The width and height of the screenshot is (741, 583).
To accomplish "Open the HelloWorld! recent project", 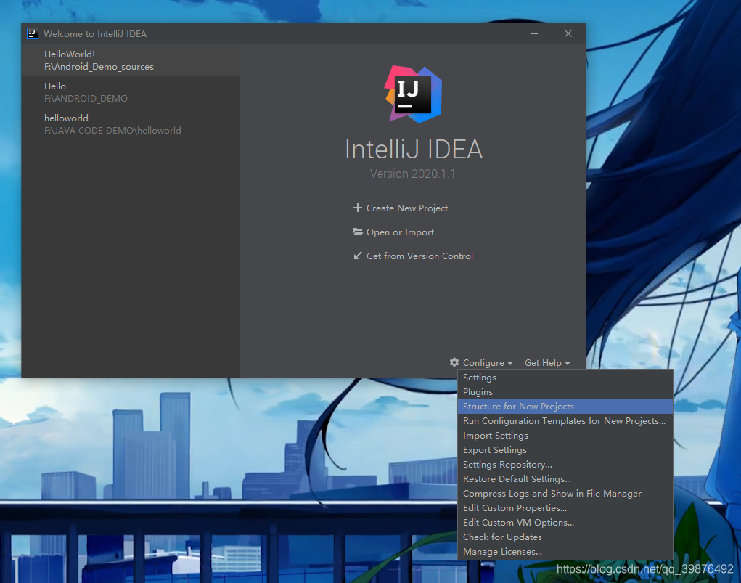I will 70,60.
